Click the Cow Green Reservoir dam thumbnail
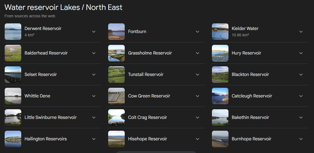 [x=116, y=96]
